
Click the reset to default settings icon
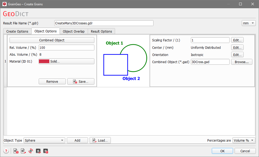point(31,151)
